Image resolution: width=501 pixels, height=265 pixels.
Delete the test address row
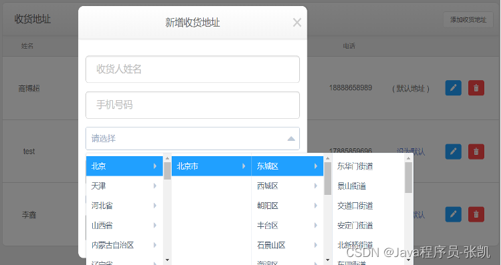(476, 152)
